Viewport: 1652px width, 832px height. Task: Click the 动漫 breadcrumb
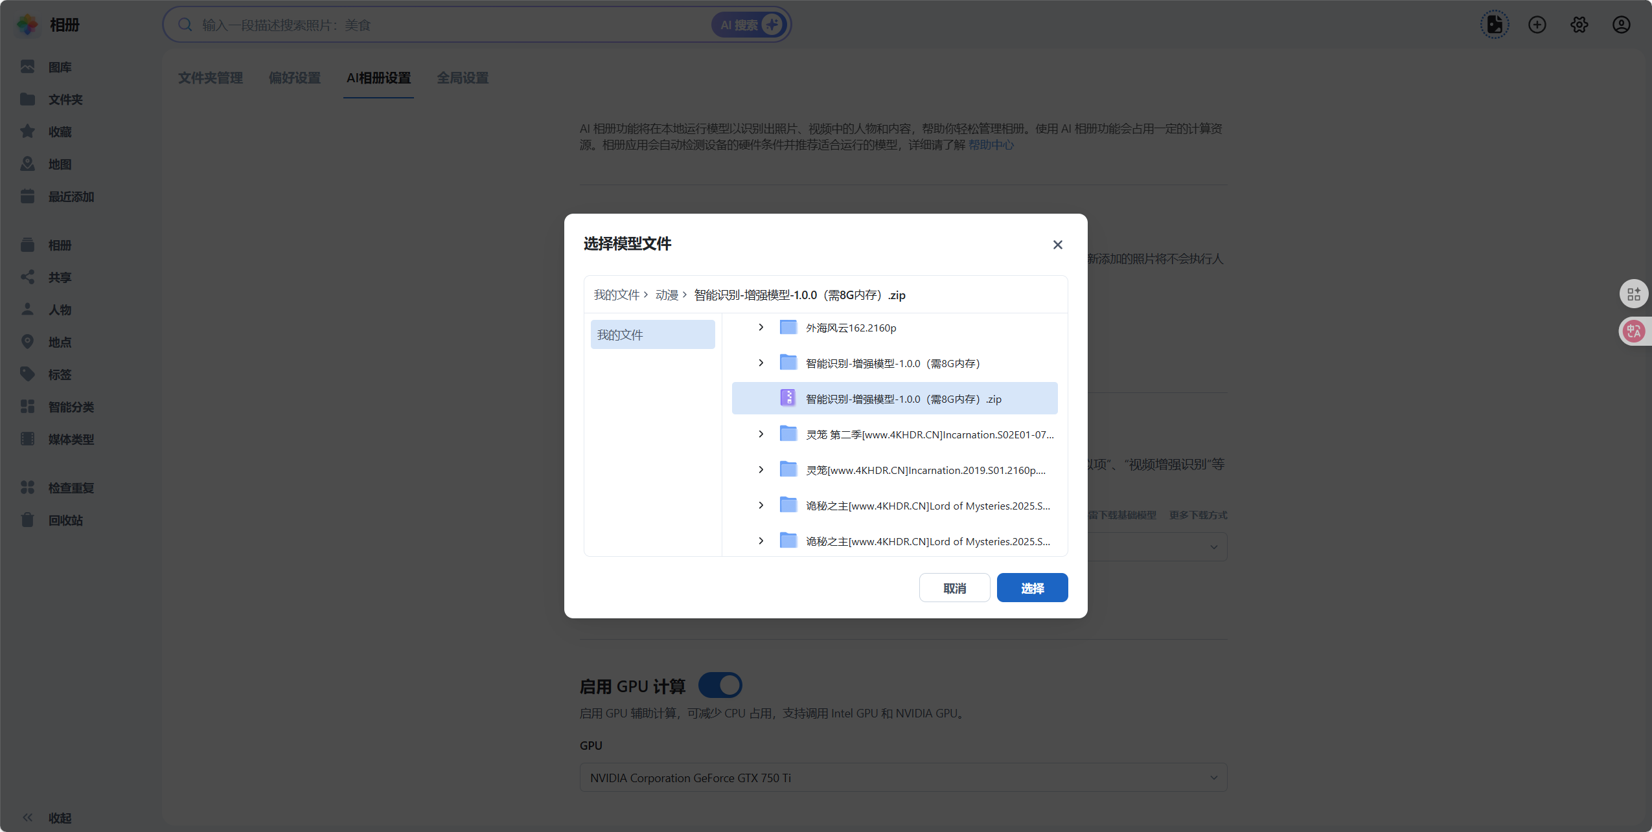[666, 295]
